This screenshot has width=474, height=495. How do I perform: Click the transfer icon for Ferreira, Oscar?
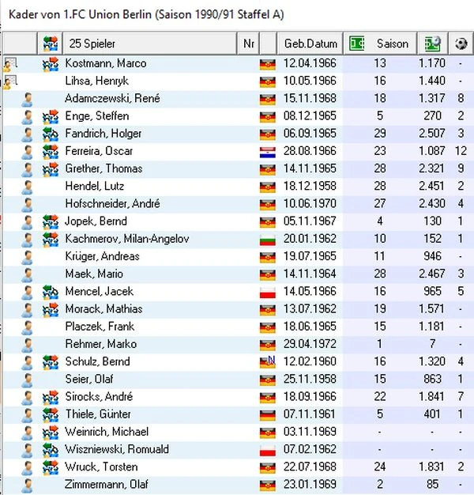pos(51,152)
